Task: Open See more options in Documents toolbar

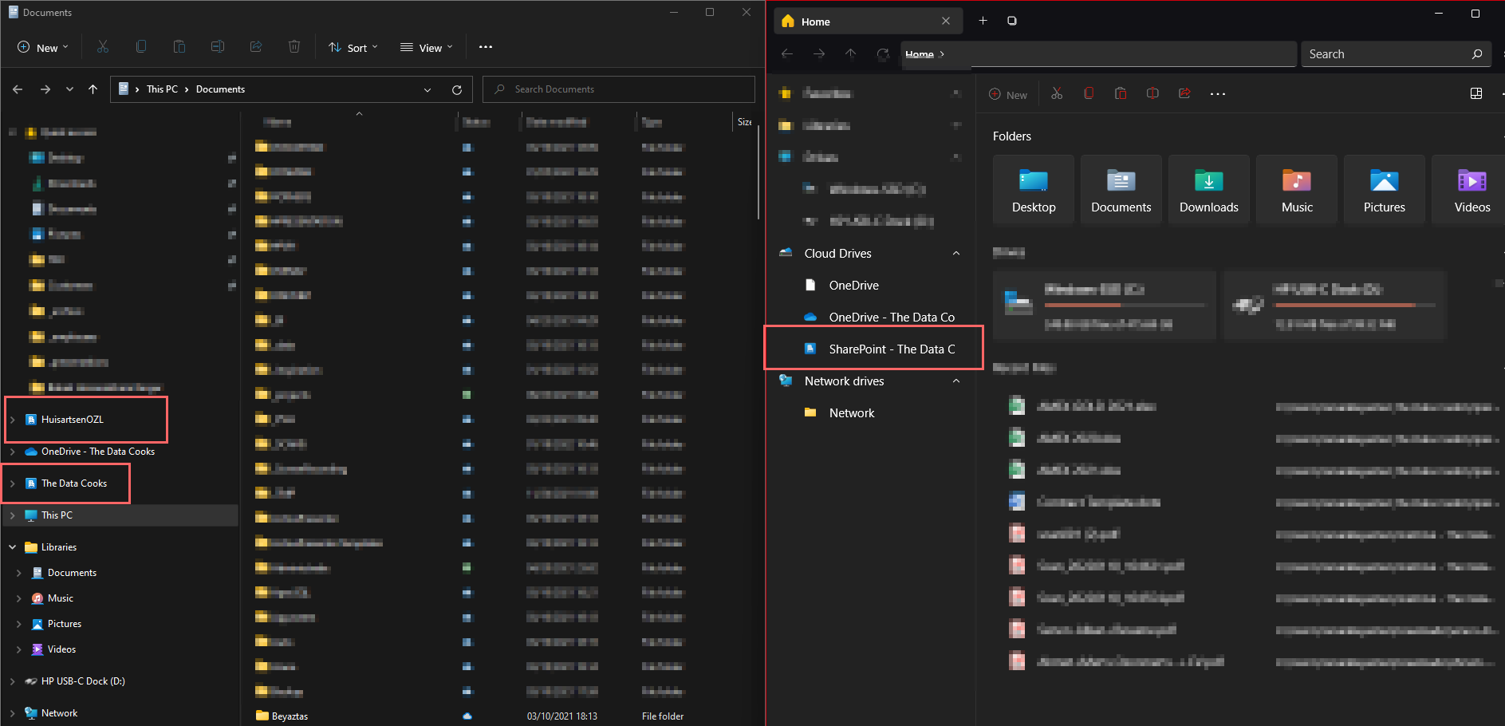Action: pyautogui.click(x=486, y=47)
